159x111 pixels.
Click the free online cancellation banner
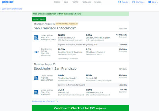(80, 14)
